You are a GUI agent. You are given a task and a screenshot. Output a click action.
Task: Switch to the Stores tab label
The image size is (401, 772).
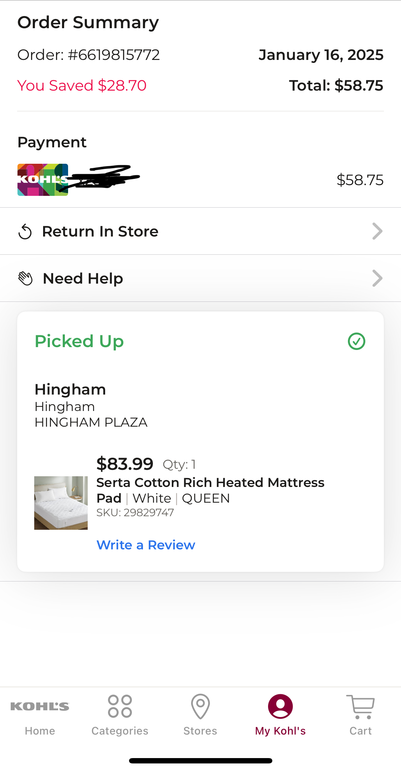tap(200, 731)
